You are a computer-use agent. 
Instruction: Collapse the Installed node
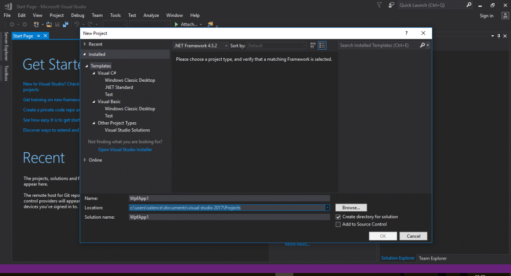(85, 54)
